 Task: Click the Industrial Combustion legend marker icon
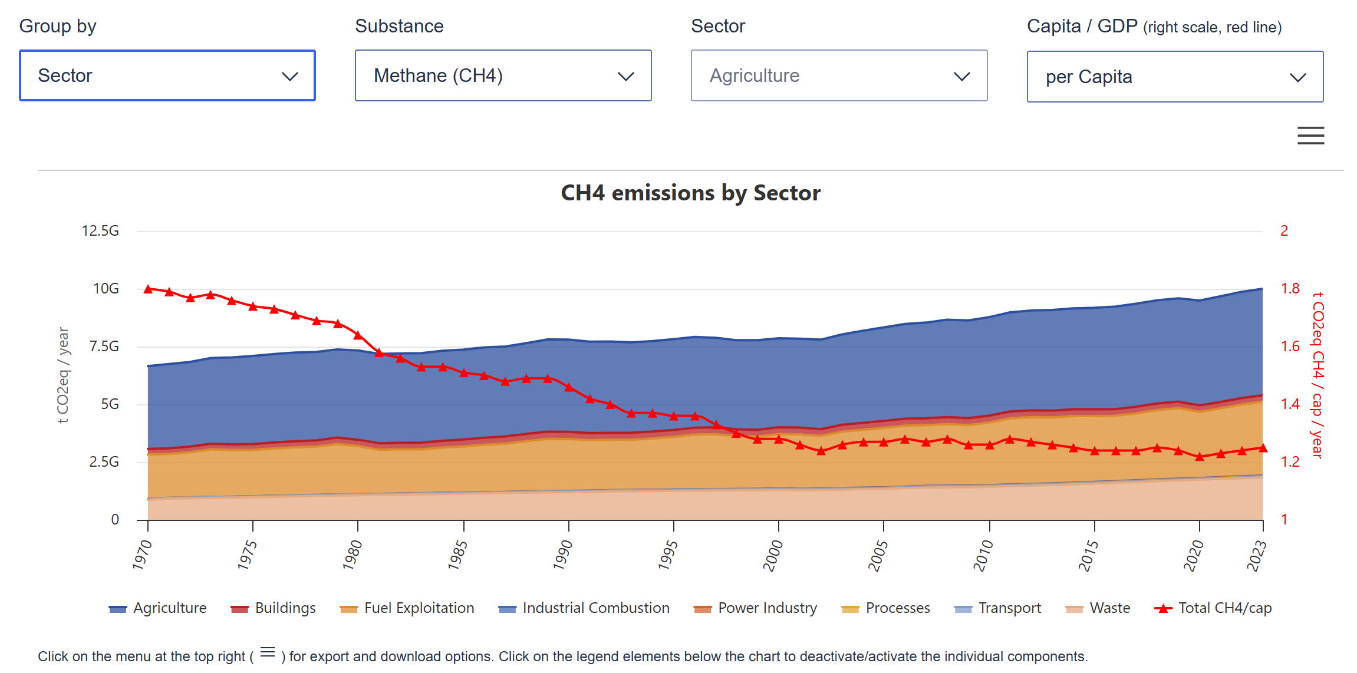[x=507, y=609]
